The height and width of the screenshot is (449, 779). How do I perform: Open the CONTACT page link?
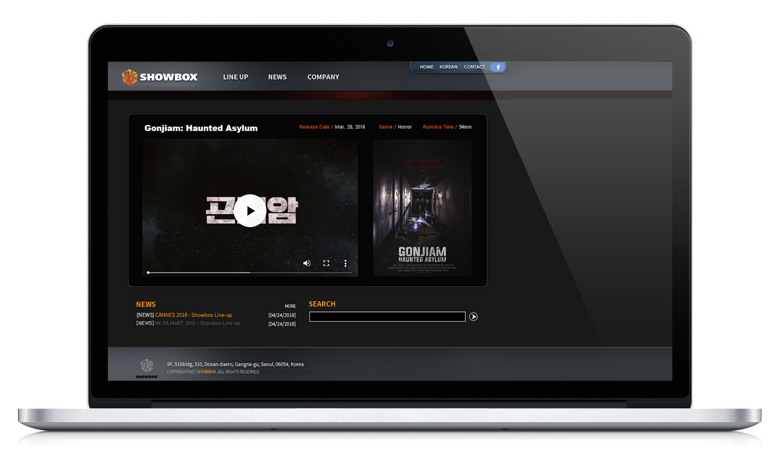pos(475,67)
